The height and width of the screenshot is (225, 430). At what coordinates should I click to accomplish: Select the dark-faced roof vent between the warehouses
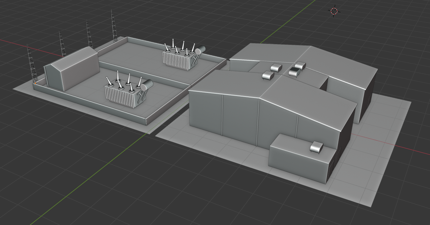coord(295,71)
